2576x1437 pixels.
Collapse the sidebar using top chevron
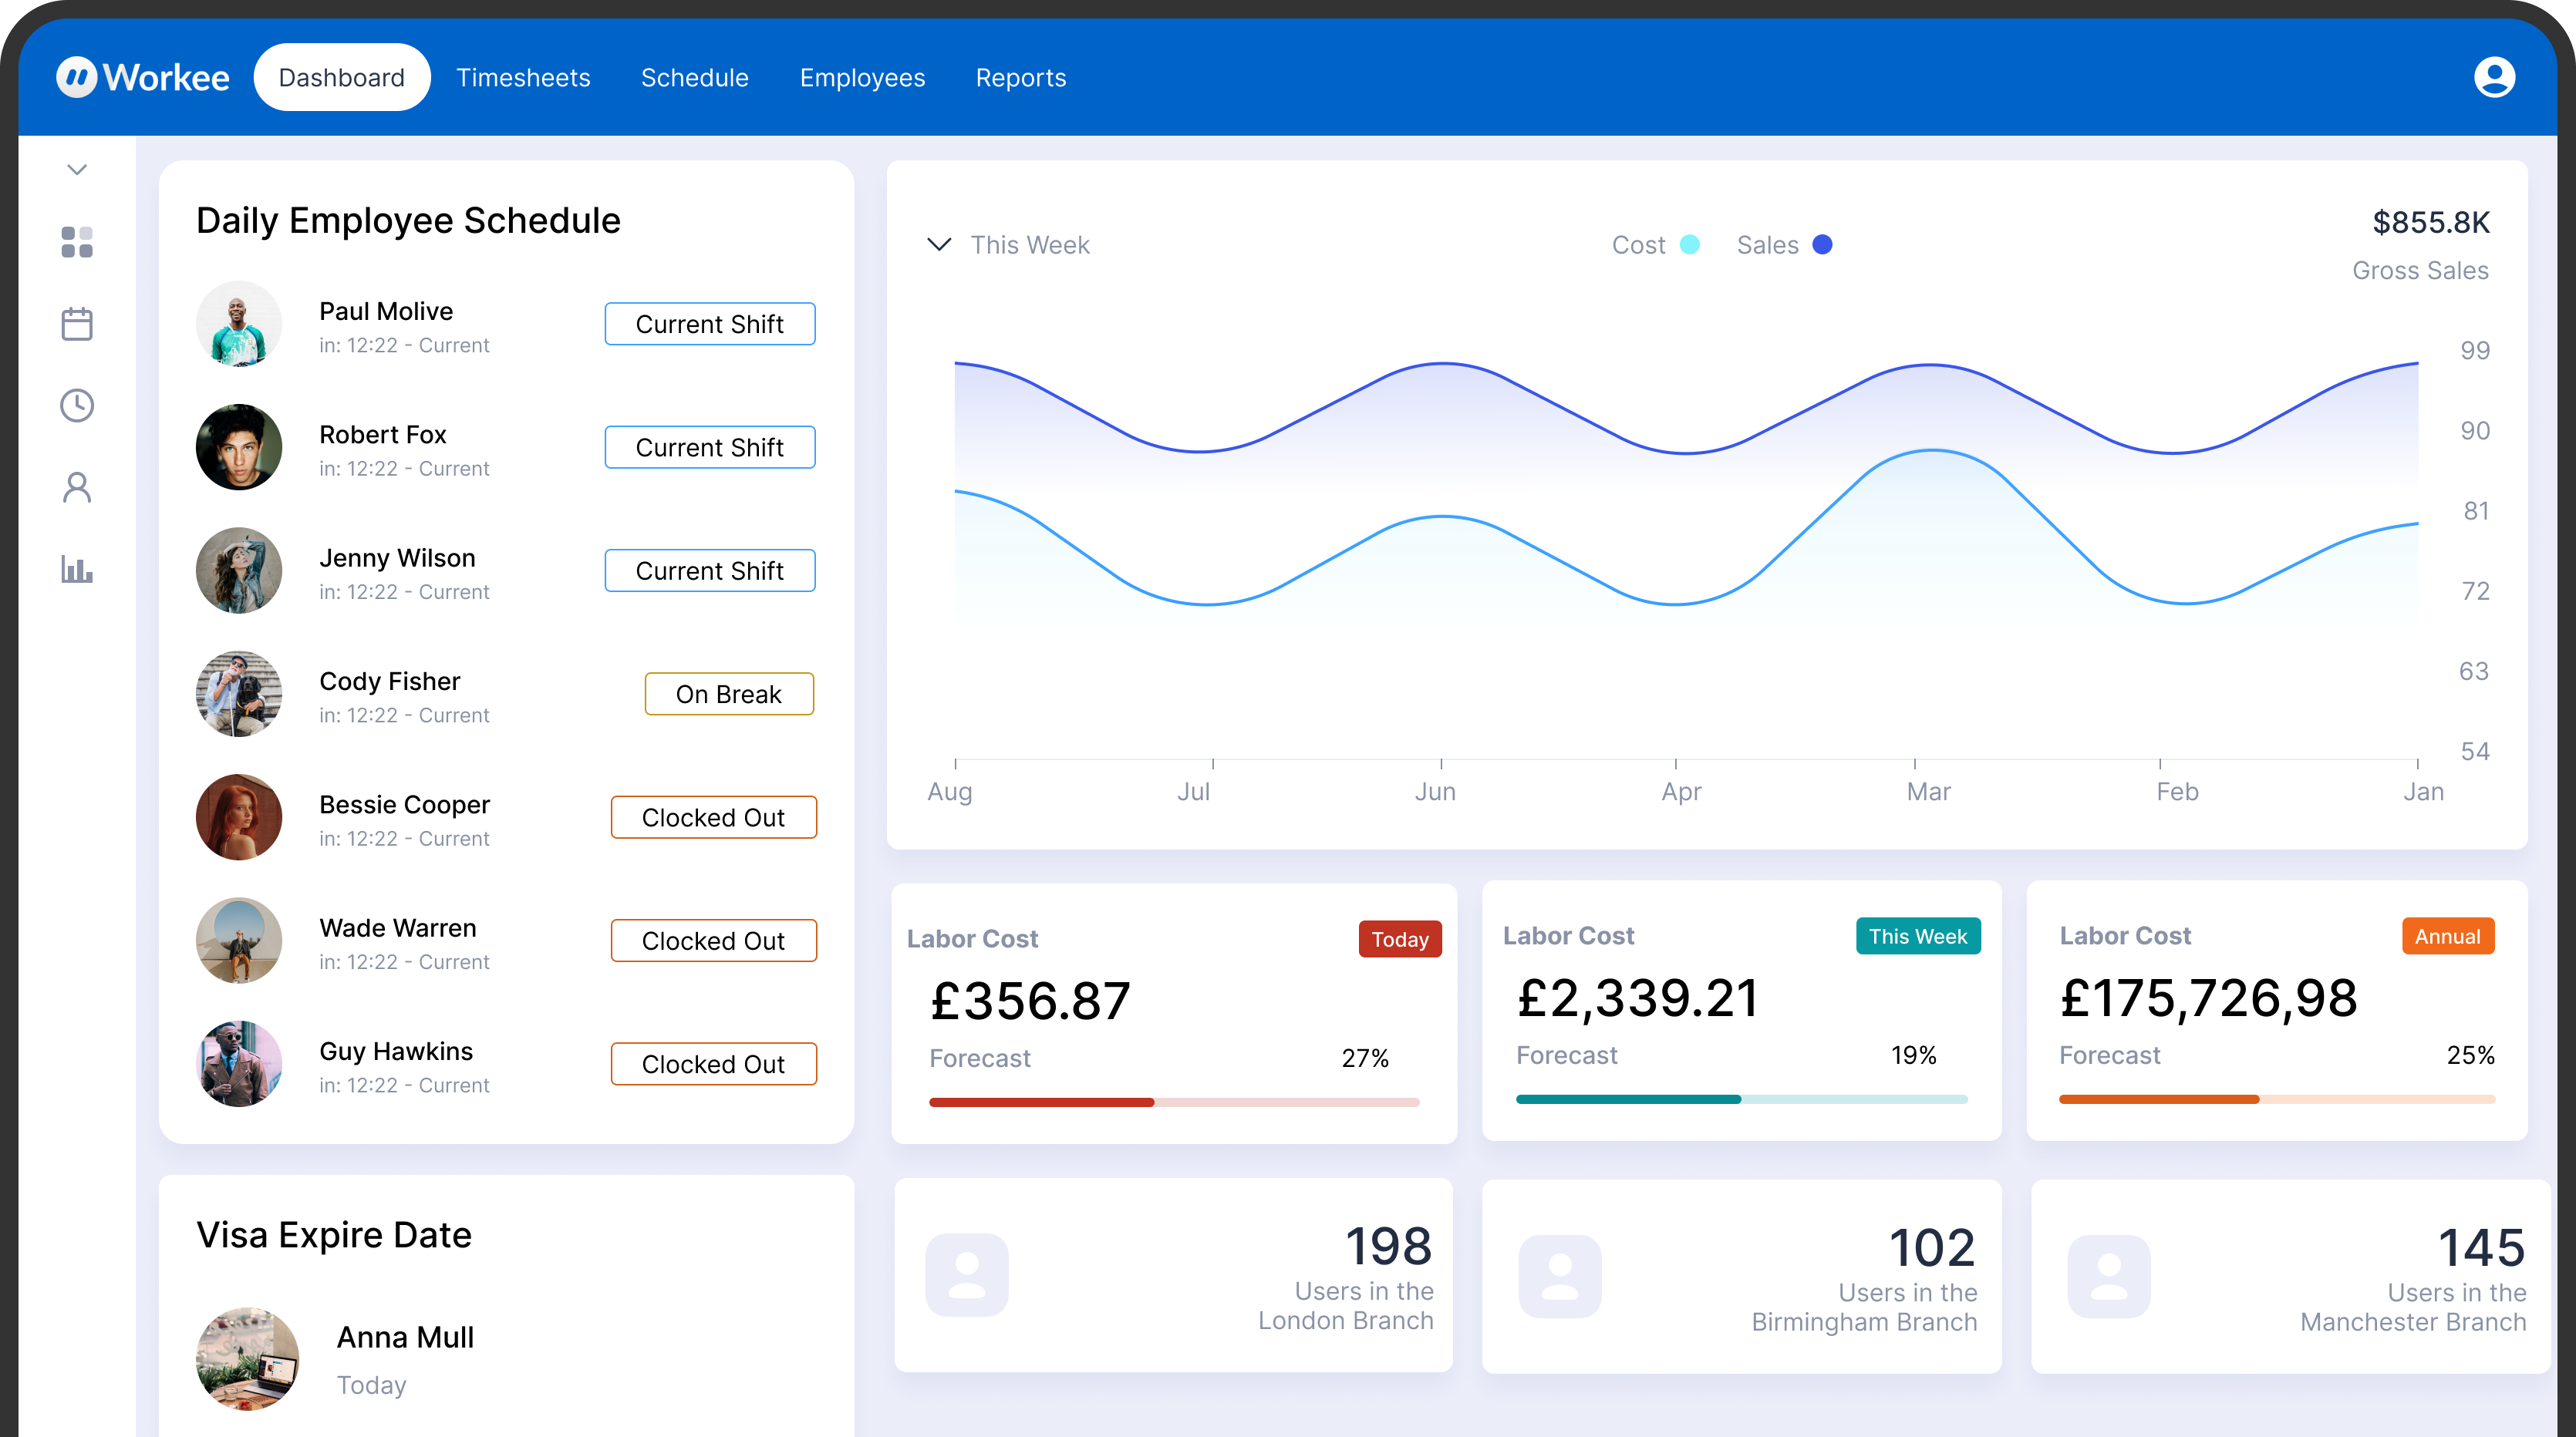tap(77, 170)
